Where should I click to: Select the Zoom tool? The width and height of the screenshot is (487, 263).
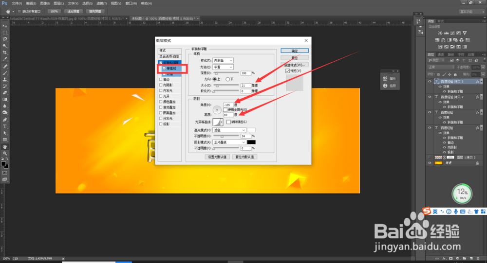[x=5, y=153]
